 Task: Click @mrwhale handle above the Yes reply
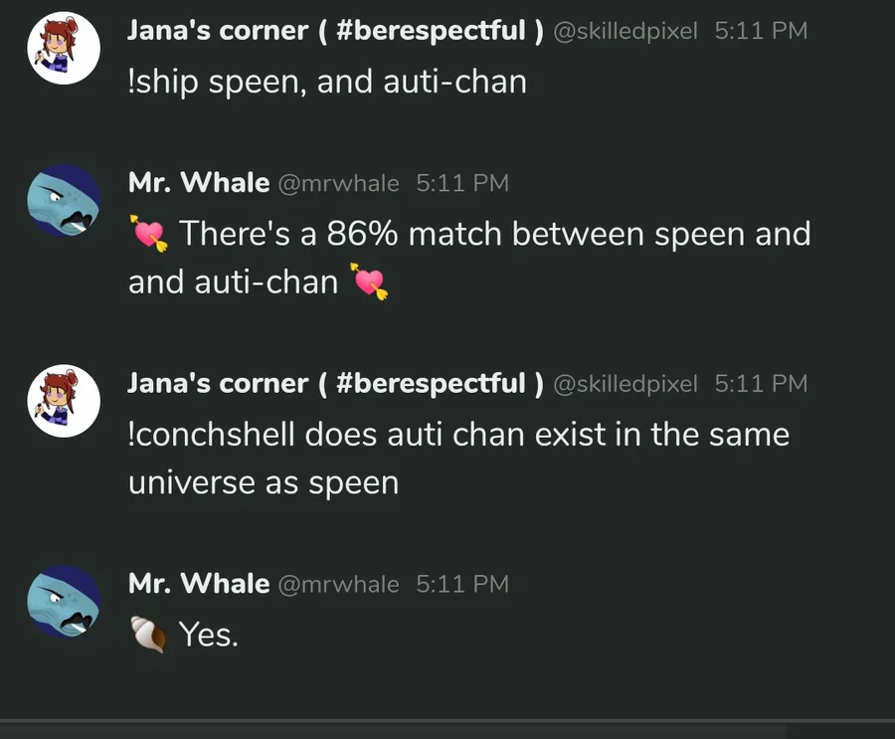click(x=338, y=584)
